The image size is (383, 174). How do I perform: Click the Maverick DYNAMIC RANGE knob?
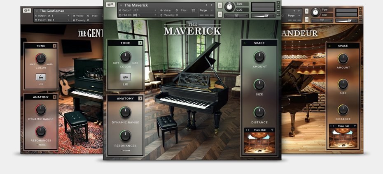[125, 112]
